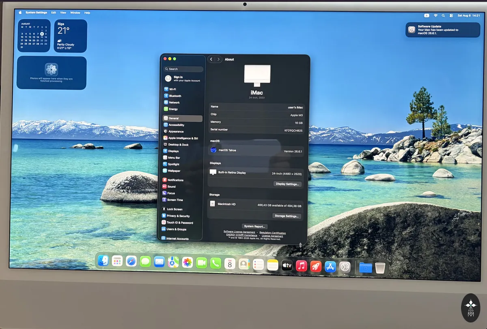Screen dimensions: 487x329
Task: Launch Maps from the Dock
Action: 173,262
